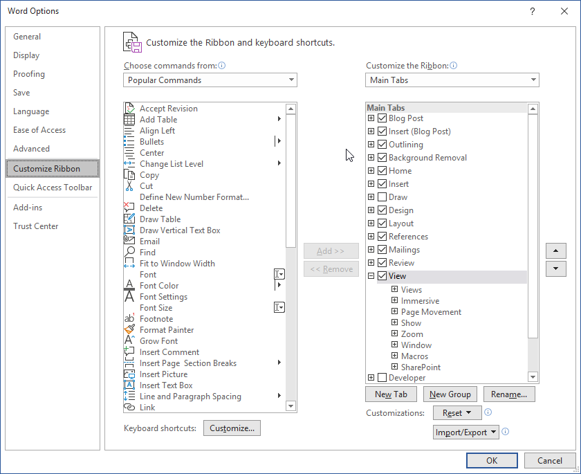Image resolution: width=581 pixels, height=474 pixels.
Task: Open the Reset customizations dropdown
Action: tap(457, 413)
